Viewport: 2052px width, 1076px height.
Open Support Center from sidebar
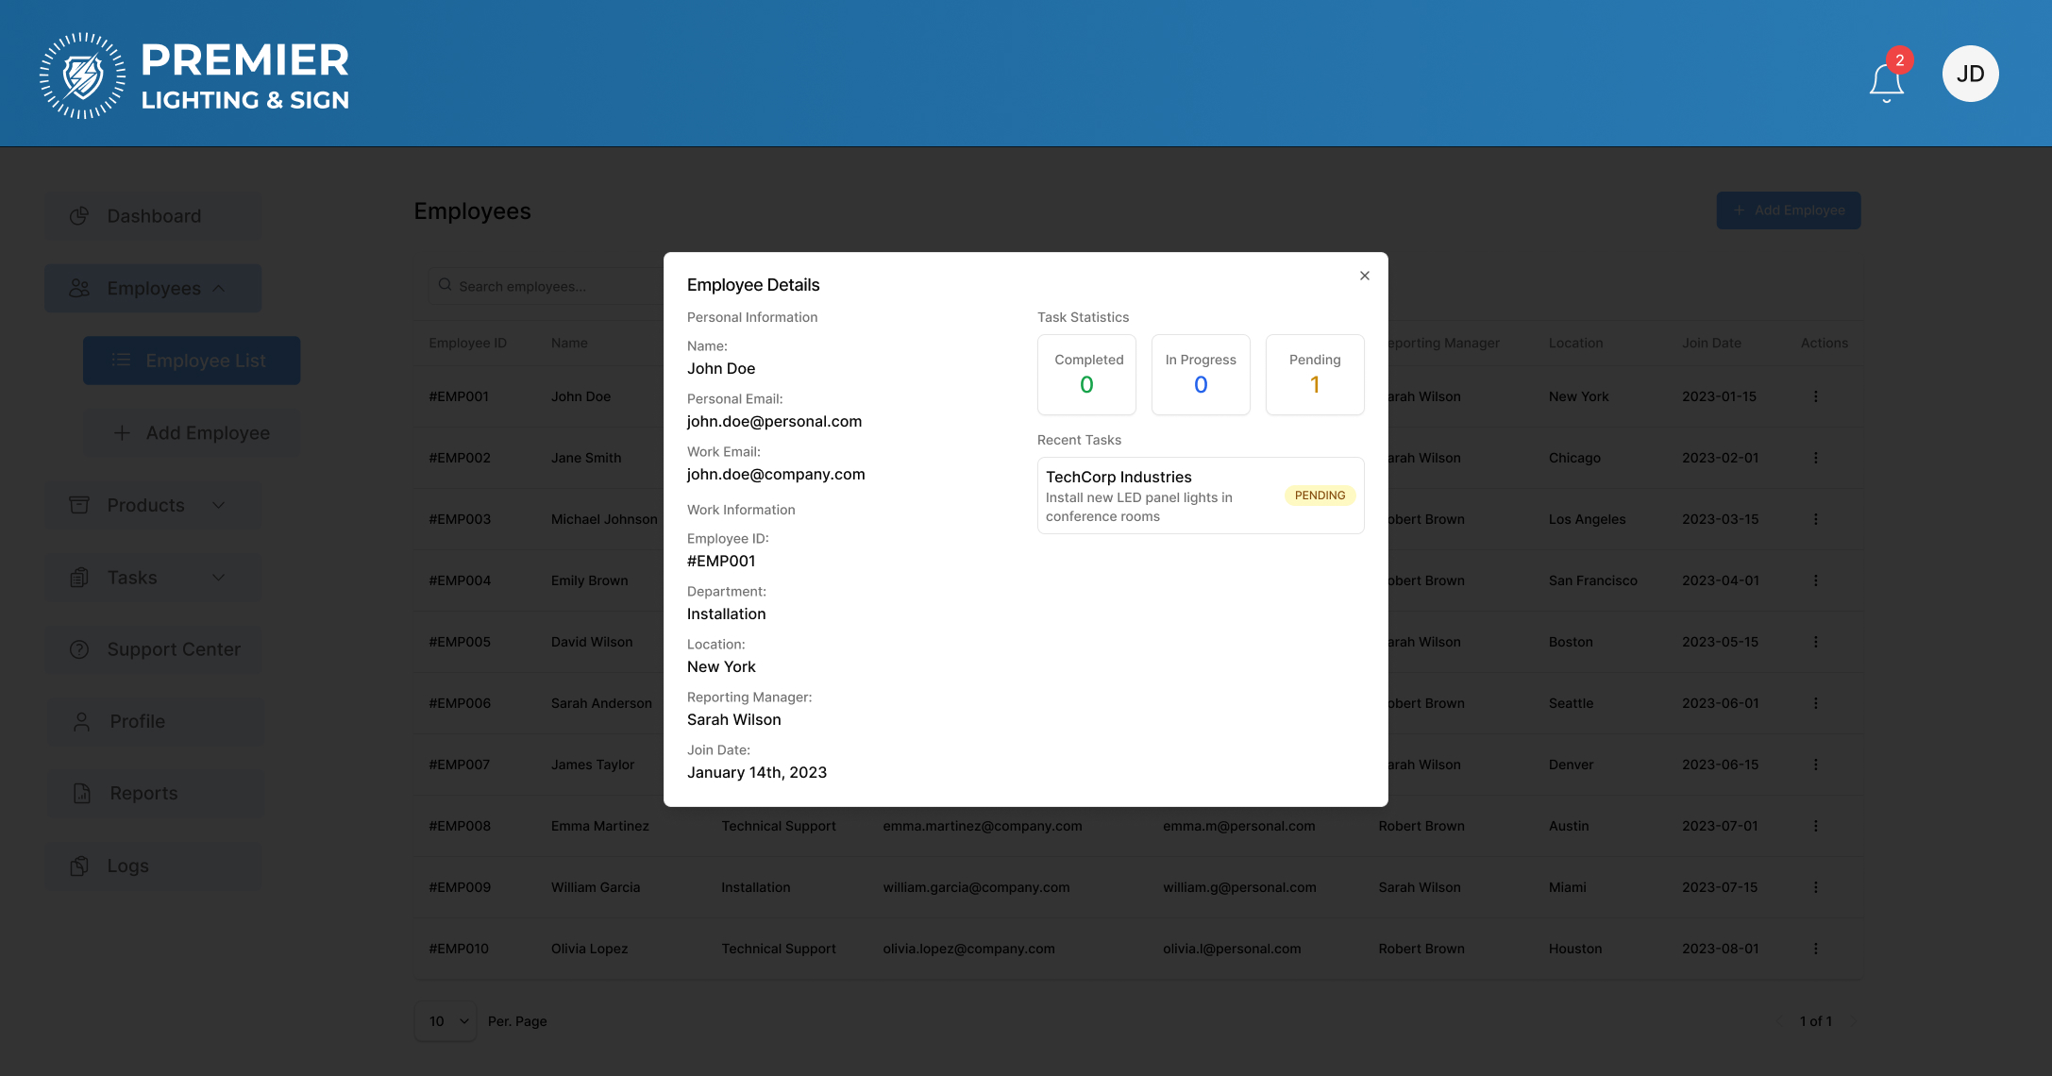click(x=153, y=649)
